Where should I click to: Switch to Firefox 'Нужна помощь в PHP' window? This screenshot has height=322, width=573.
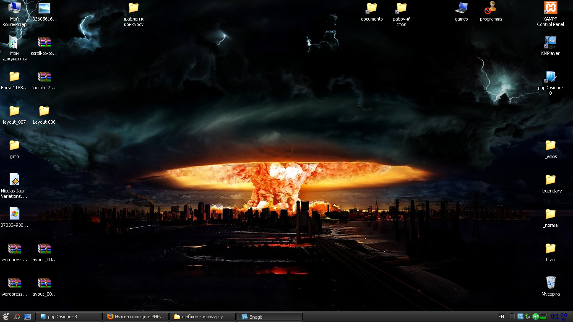click(x=135, y=317)
